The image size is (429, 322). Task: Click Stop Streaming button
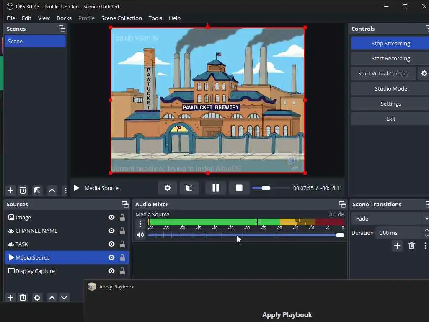[391, 43]
